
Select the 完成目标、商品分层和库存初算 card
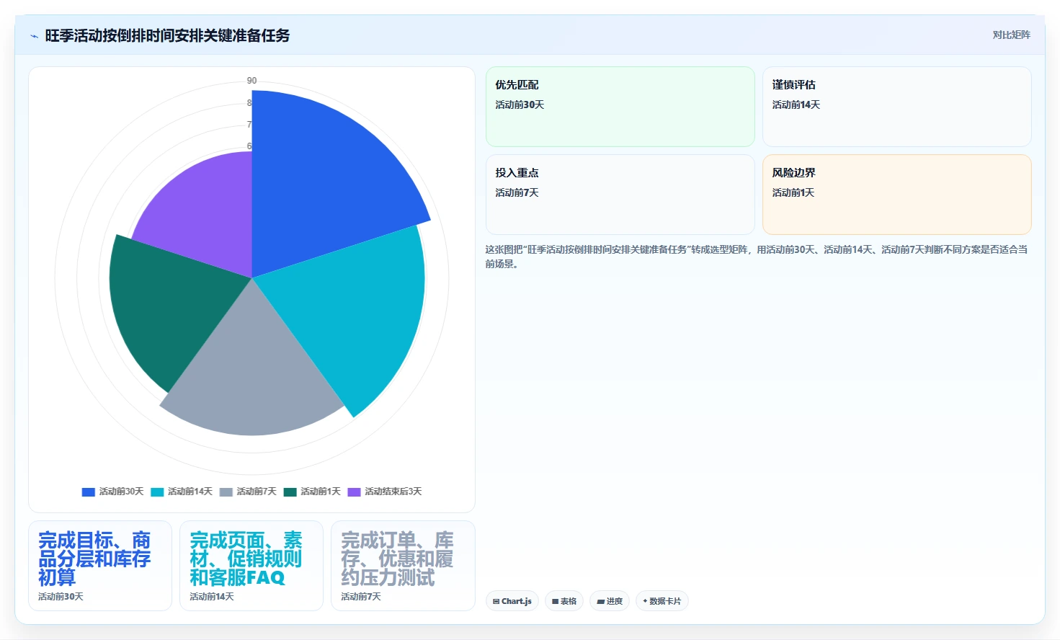(x=100, y=566)
